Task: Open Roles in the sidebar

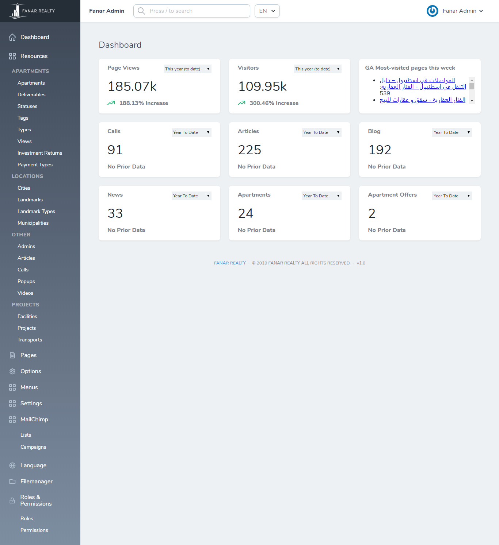Action: point(27,519)
